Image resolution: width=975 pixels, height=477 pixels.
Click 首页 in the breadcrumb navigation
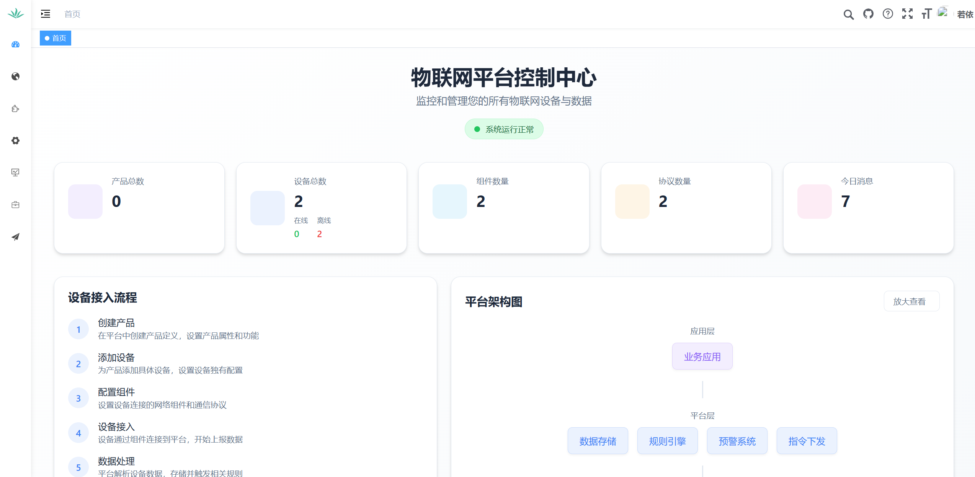point(72,14)
